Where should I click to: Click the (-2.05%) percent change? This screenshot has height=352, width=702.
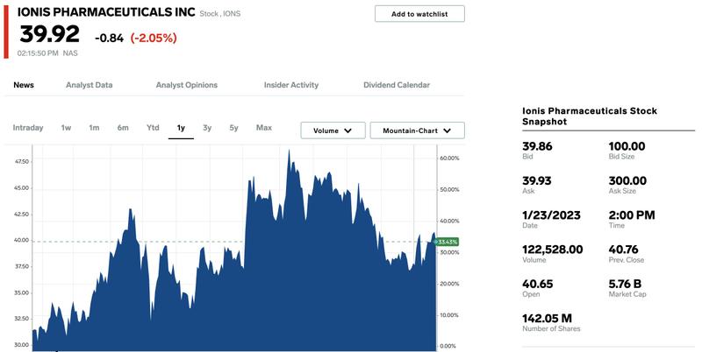154,38
